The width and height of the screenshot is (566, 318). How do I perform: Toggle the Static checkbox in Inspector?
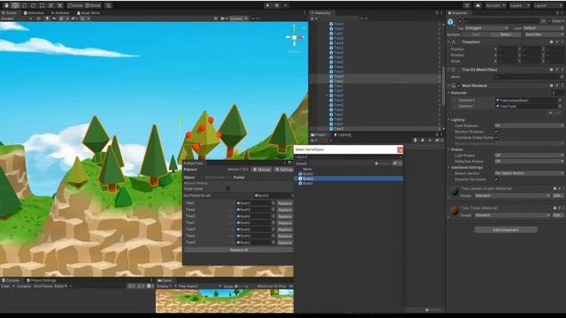[548, 21]
